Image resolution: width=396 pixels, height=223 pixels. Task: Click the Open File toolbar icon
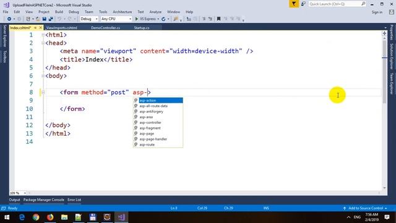tap(38, 19)
